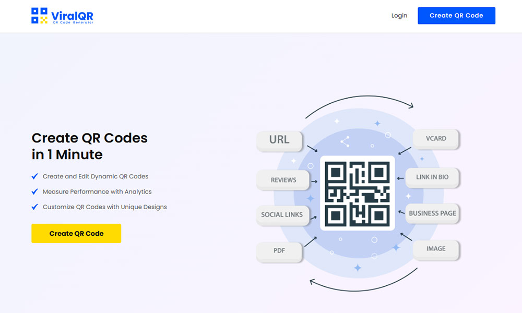
Task: Click checkmark beside Measure Performance with Analytics
Action: (x=35, y=191)
